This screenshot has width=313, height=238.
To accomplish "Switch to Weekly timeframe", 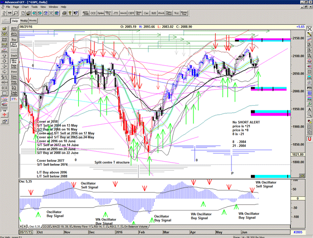I will tap(23, 21).
